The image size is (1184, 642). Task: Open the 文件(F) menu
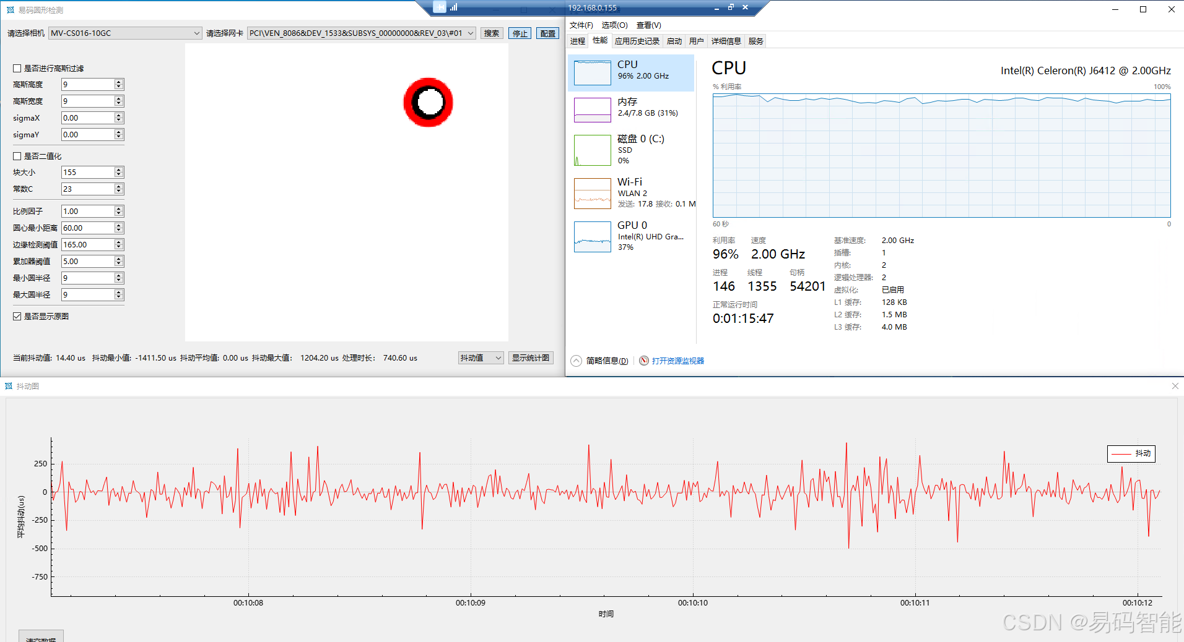point(581,25)
